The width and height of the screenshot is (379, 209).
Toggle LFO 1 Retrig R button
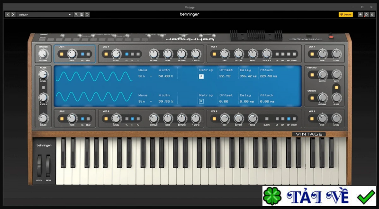coord(201,76)
